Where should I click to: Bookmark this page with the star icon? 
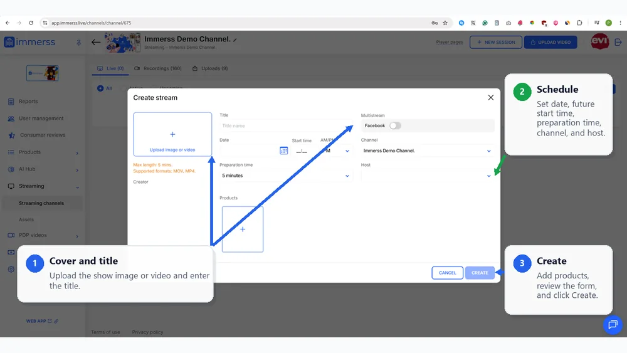[x=445, y=23]
